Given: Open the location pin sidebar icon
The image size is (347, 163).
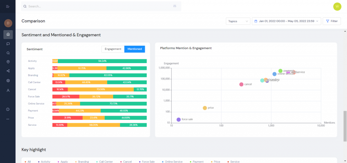Looking at the screenshot, I should click(x=8, y=62).
